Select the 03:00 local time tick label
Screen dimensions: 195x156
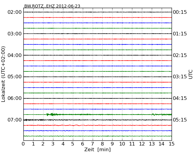click(15, 34)
